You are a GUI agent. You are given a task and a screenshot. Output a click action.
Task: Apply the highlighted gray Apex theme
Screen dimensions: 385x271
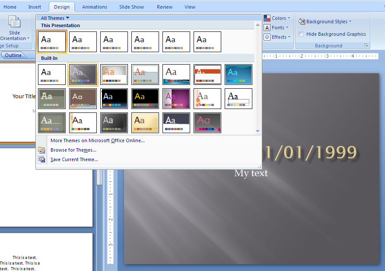coord(83,75)
